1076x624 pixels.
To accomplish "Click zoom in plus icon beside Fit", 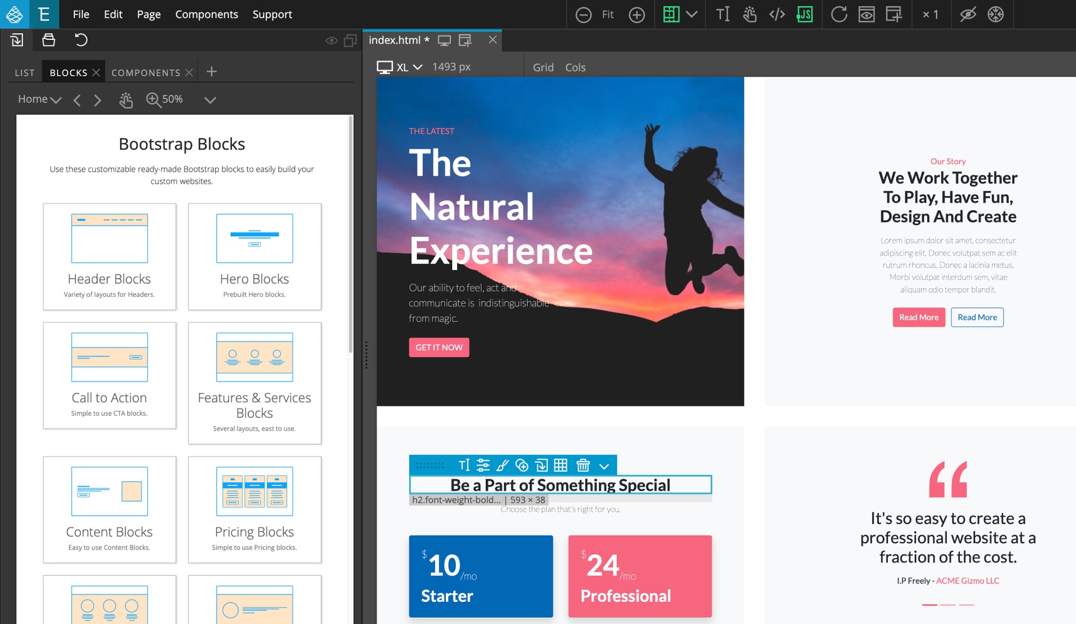I will [636, 14].
